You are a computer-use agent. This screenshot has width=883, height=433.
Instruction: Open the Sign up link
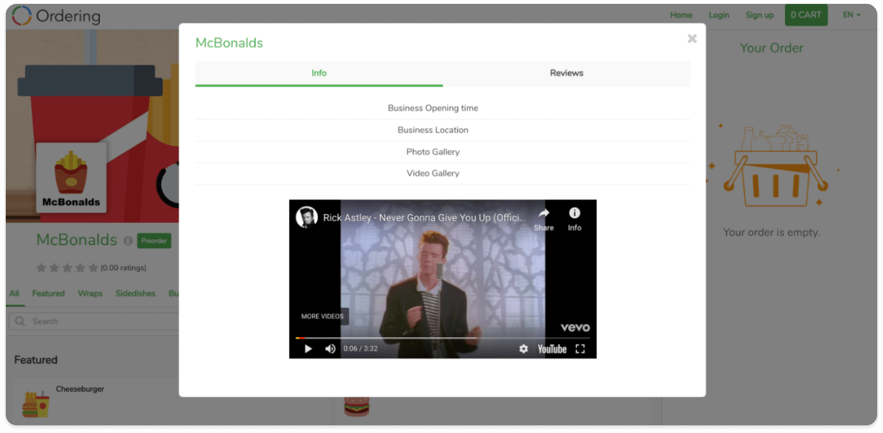760,15
